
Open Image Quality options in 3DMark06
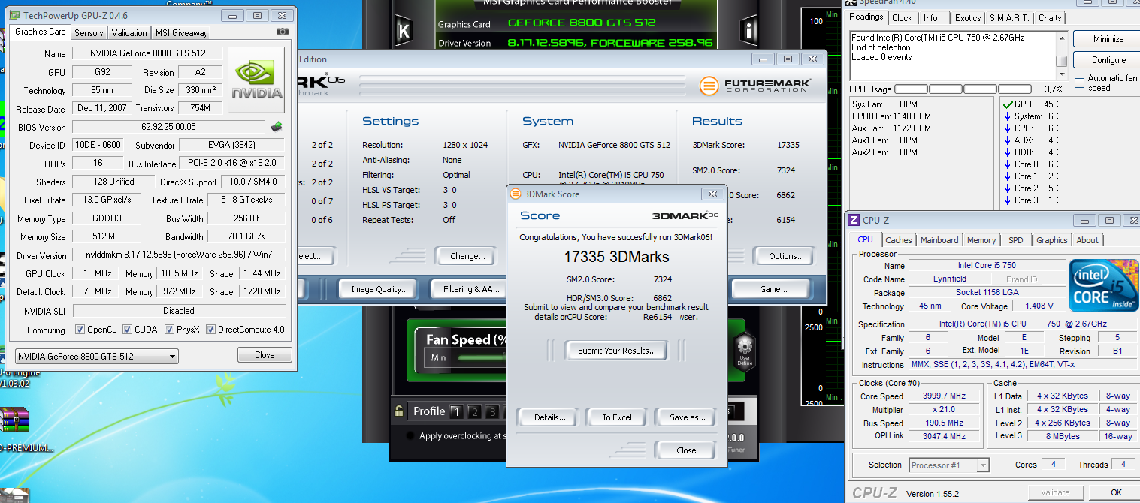(x=379, y=289)
